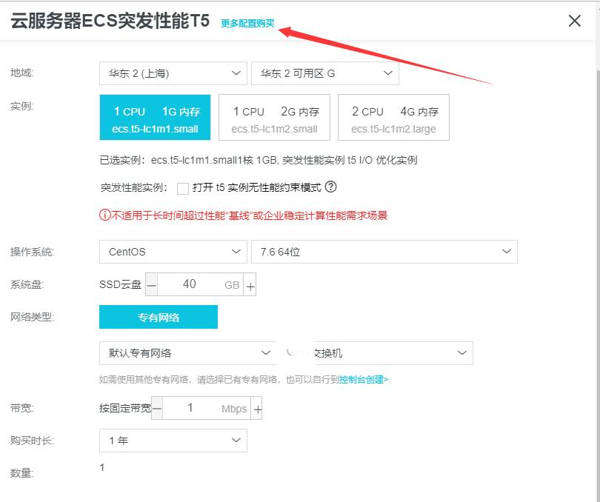Viewport: 600px width, 502px height.
Task: Click the SSD云盘 label
Action: pyautogui.click(x=120, y=284)
